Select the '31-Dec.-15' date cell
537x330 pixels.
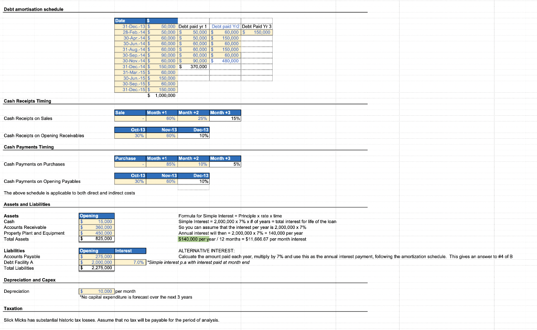click(130, 90)
